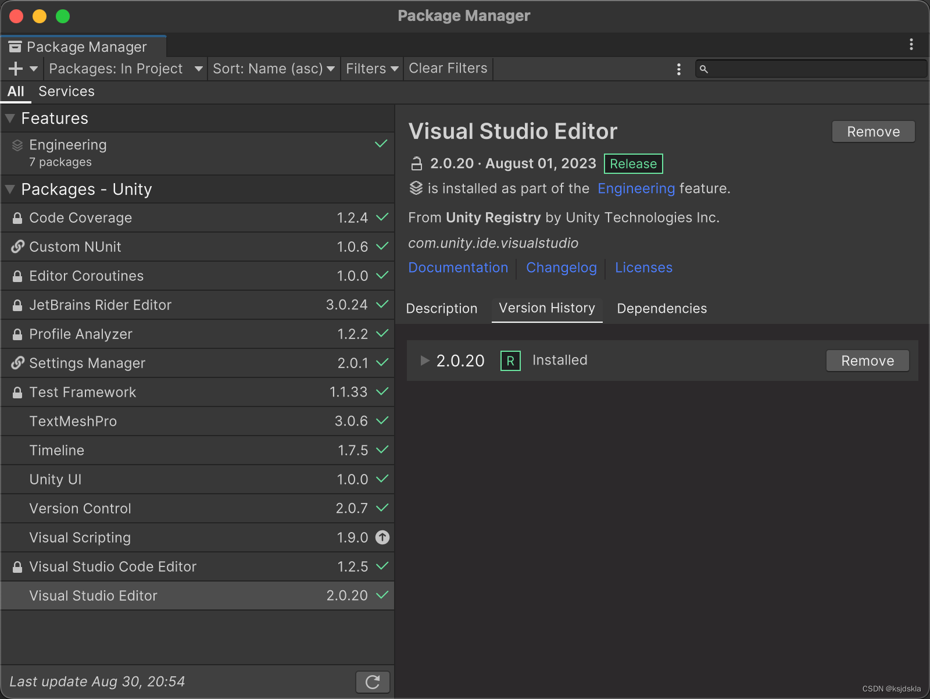Open the Changelog link
Screen dimensions: 930x699
[561, 268]
